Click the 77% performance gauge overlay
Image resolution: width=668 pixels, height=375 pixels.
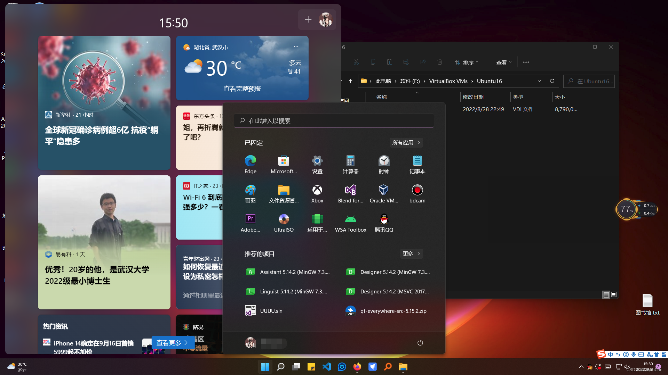pyautogui.click(x=627, y=209)
